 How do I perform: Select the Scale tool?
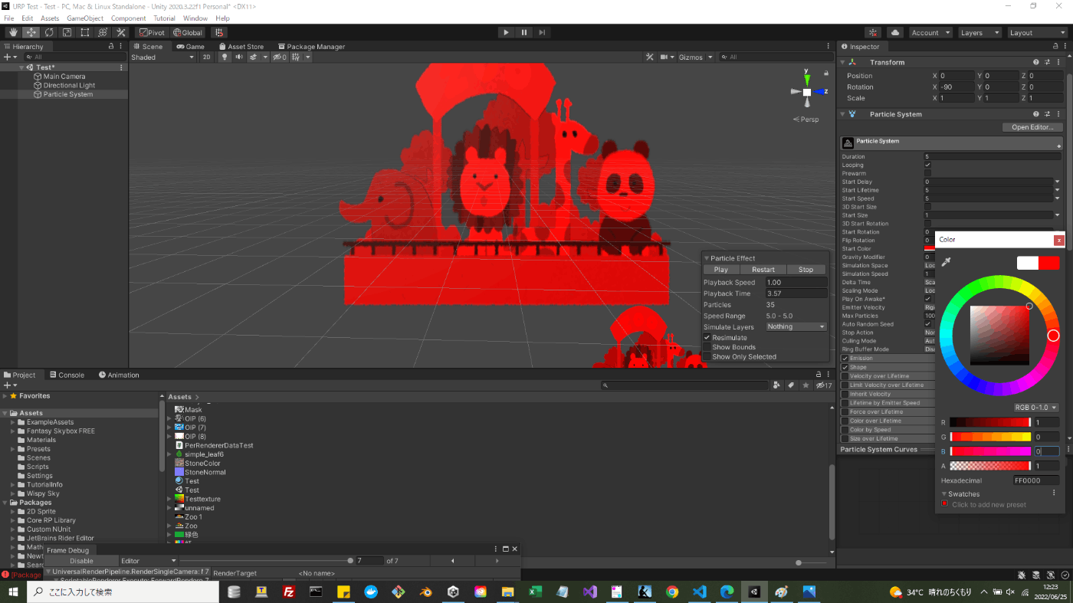point(67,32)
